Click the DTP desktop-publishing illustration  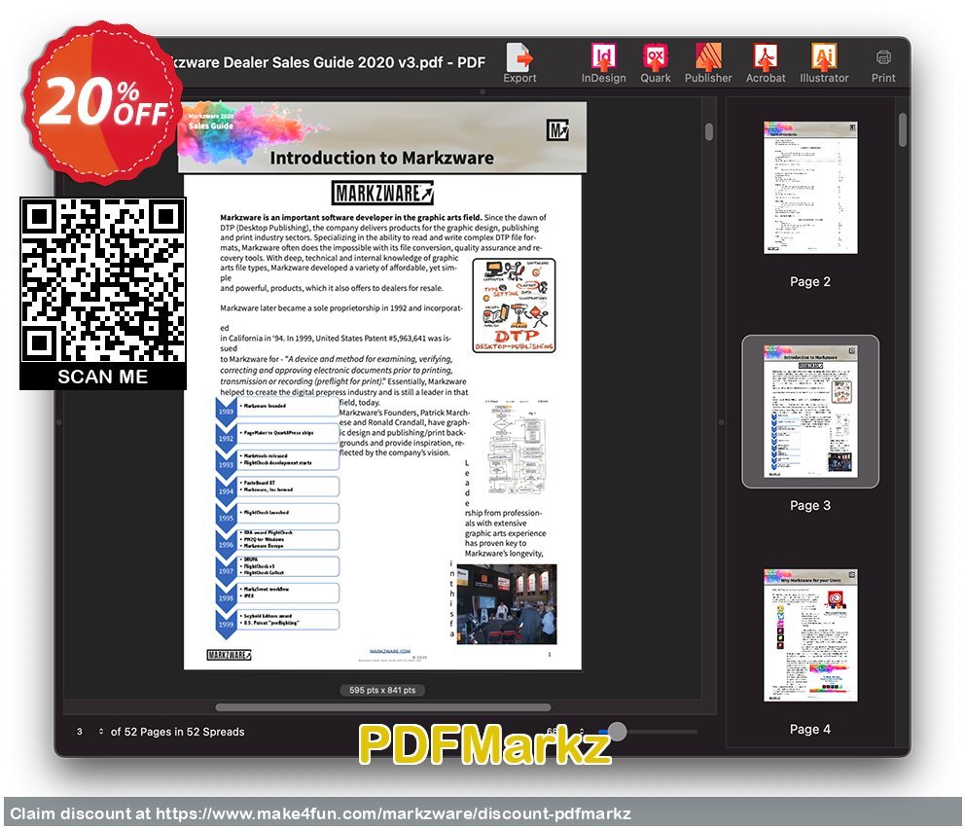[x=514, y=306]
